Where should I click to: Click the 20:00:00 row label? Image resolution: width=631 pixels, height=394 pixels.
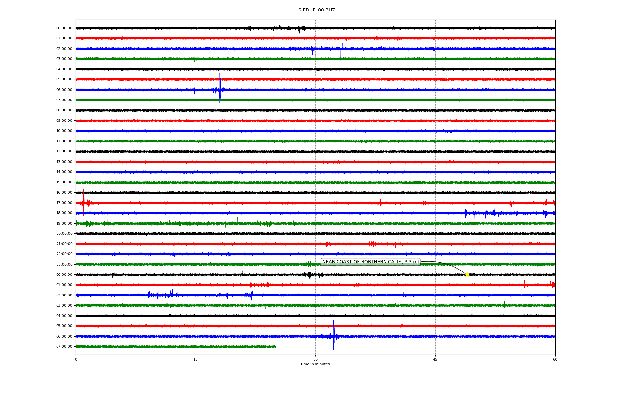pyautogui.click(x=64, y=234)
